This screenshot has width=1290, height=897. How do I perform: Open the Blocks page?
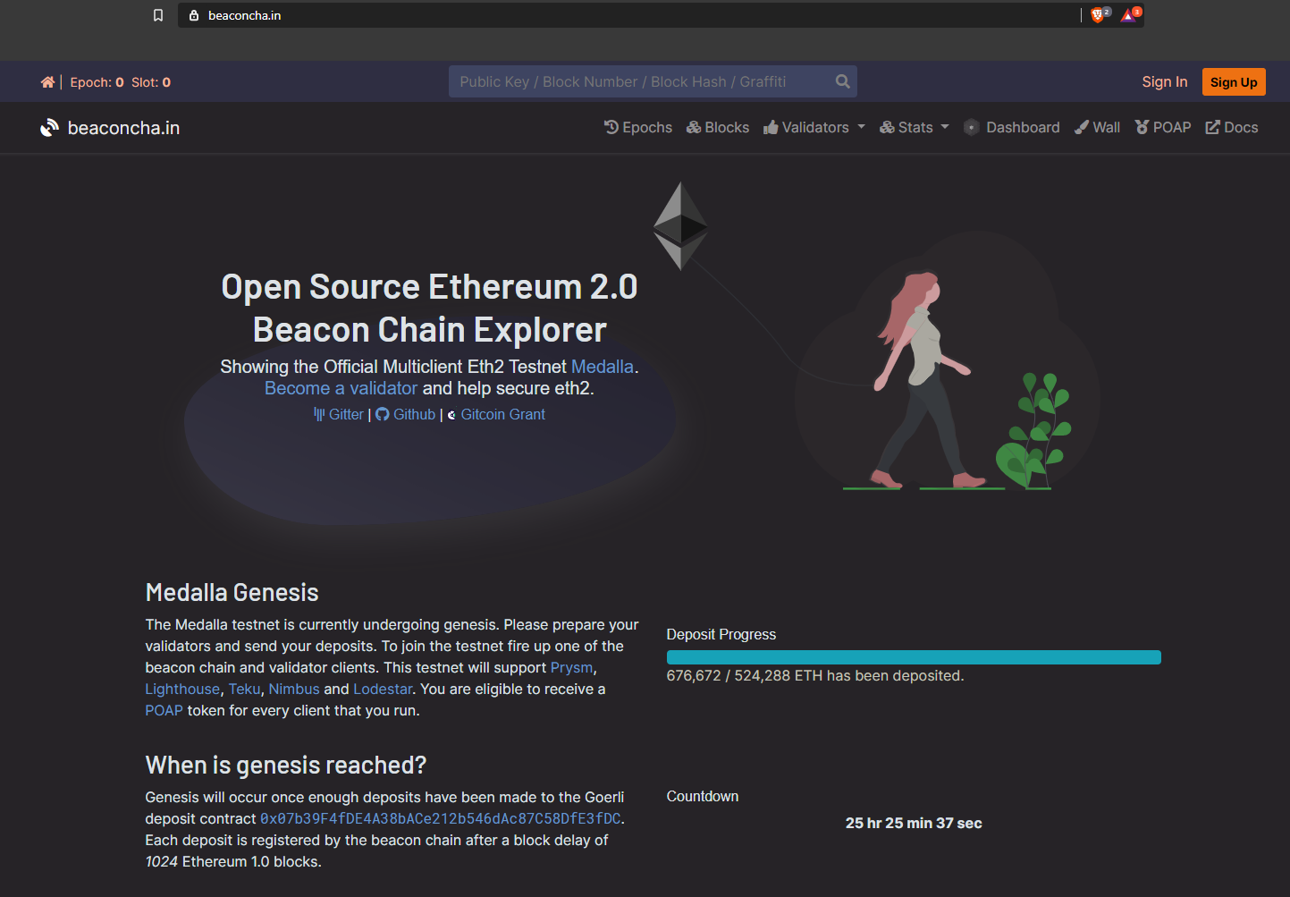point(718,127)
